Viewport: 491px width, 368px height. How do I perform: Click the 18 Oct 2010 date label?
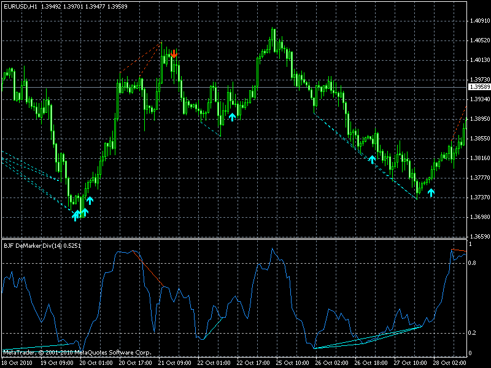click(18, 363)
